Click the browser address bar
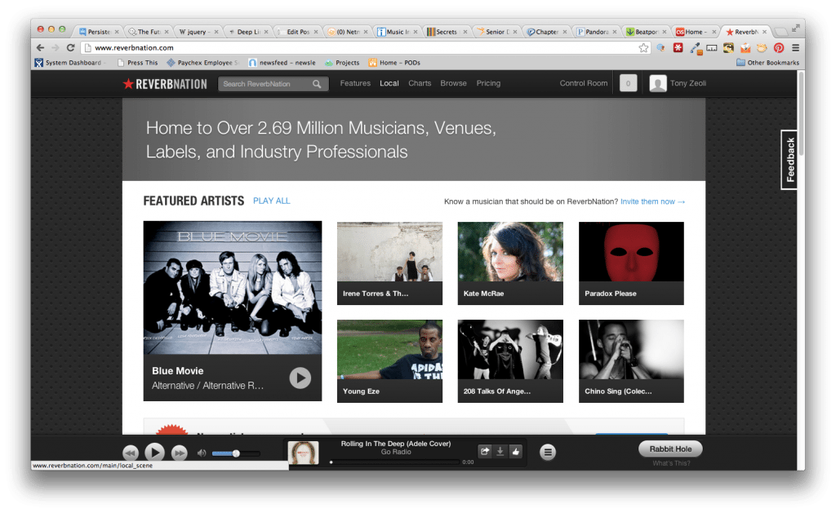 click(365, 48)
